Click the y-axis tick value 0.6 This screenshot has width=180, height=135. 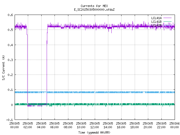[10, 15]
